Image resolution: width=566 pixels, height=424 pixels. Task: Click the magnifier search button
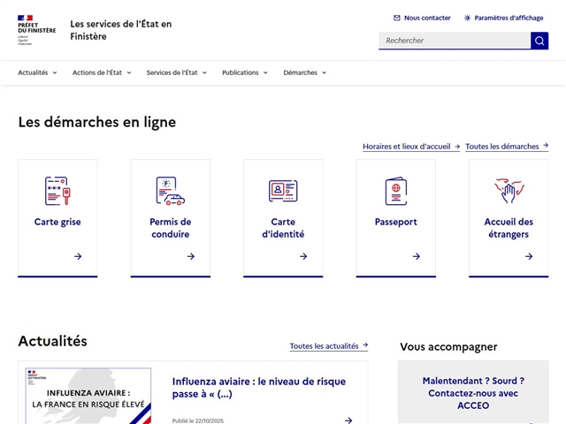[x=539, y=41]
